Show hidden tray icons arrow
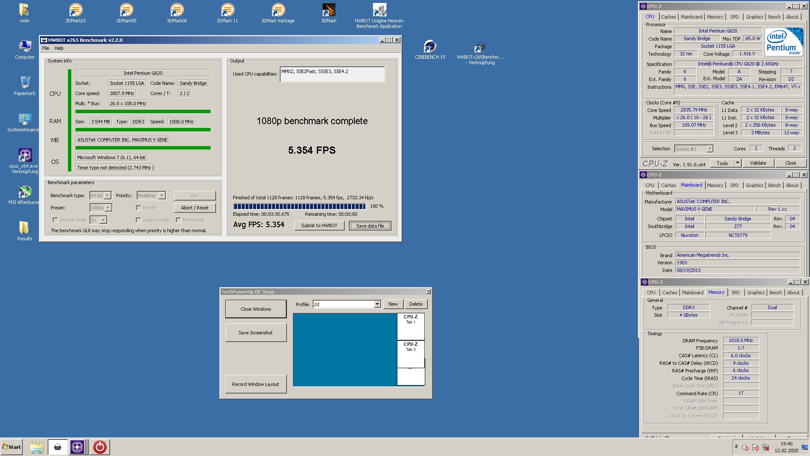 [736, 447]
